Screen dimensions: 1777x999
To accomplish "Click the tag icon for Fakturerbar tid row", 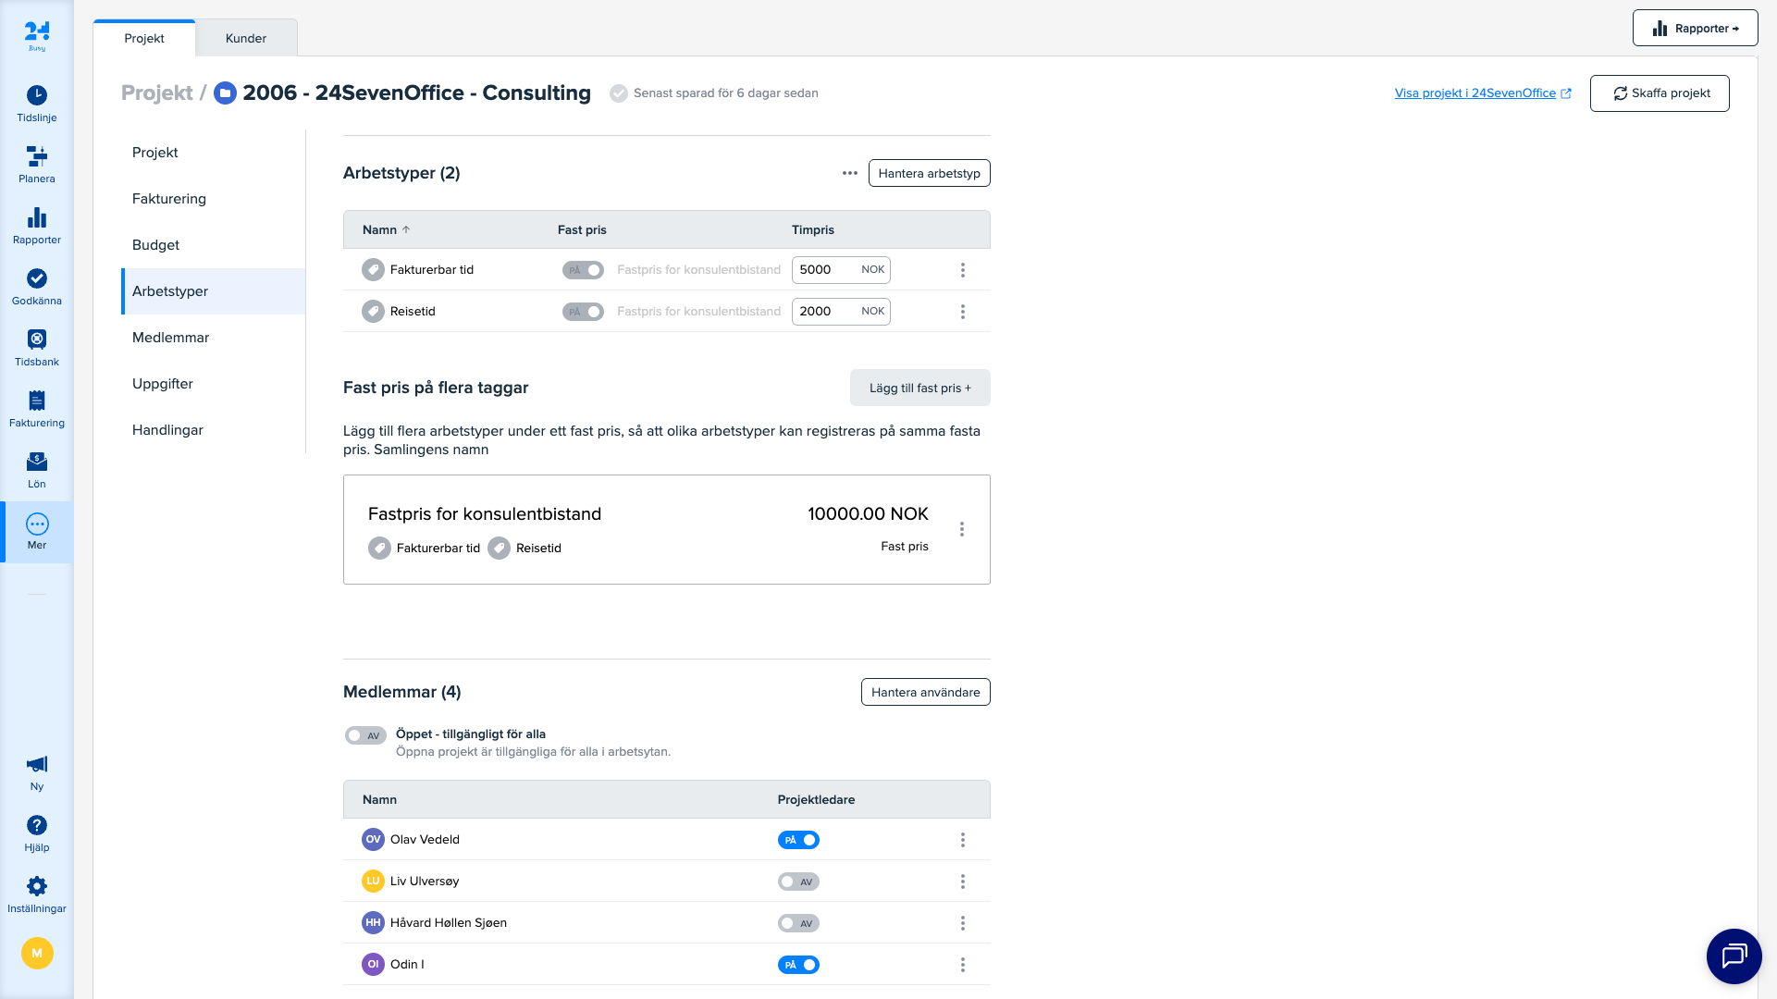I will pos(373,269).
